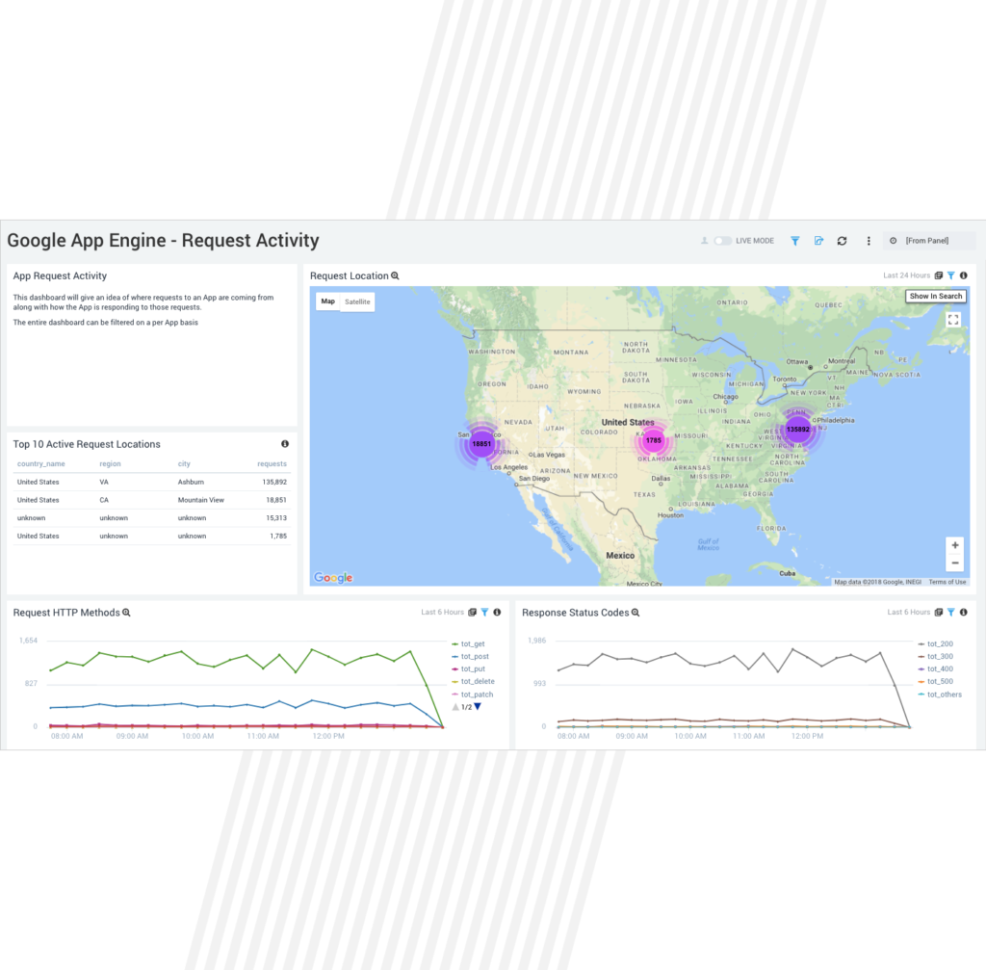Refresh the dashboard with the reload icon
The image size is (986, 970).
[x=842, y=241]
